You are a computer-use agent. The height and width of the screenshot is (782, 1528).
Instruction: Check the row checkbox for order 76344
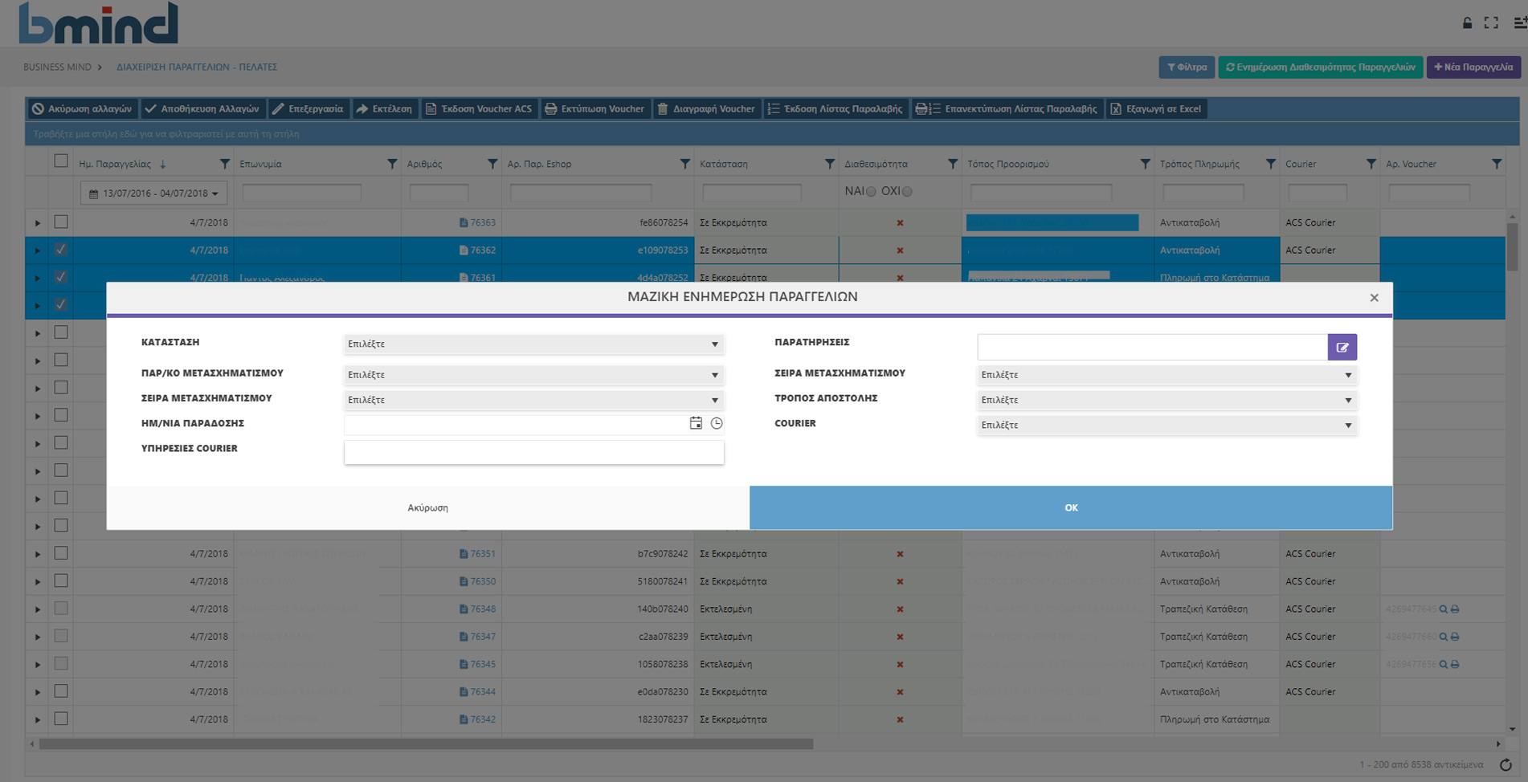[x=61, y=691]
